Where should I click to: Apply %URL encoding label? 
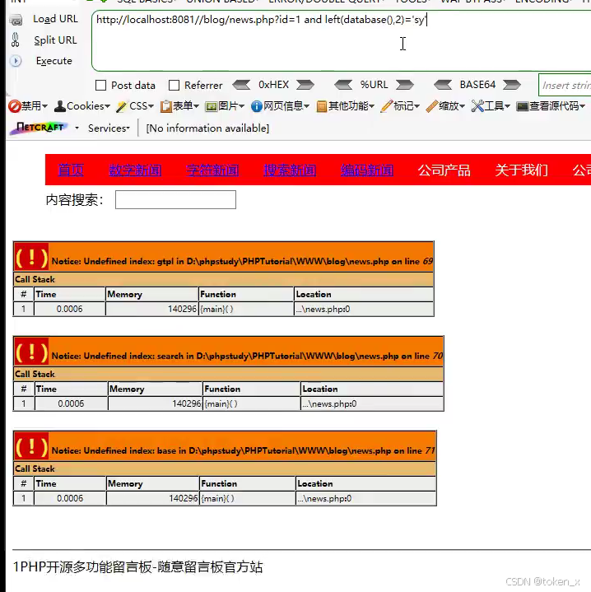[374, 85]
